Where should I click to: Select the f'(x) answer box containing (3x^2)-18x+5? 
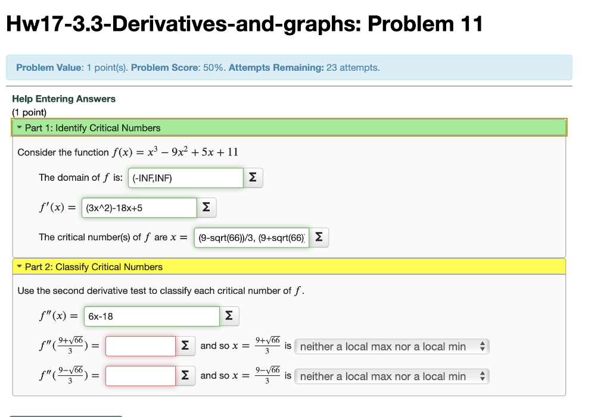(138, 207)
